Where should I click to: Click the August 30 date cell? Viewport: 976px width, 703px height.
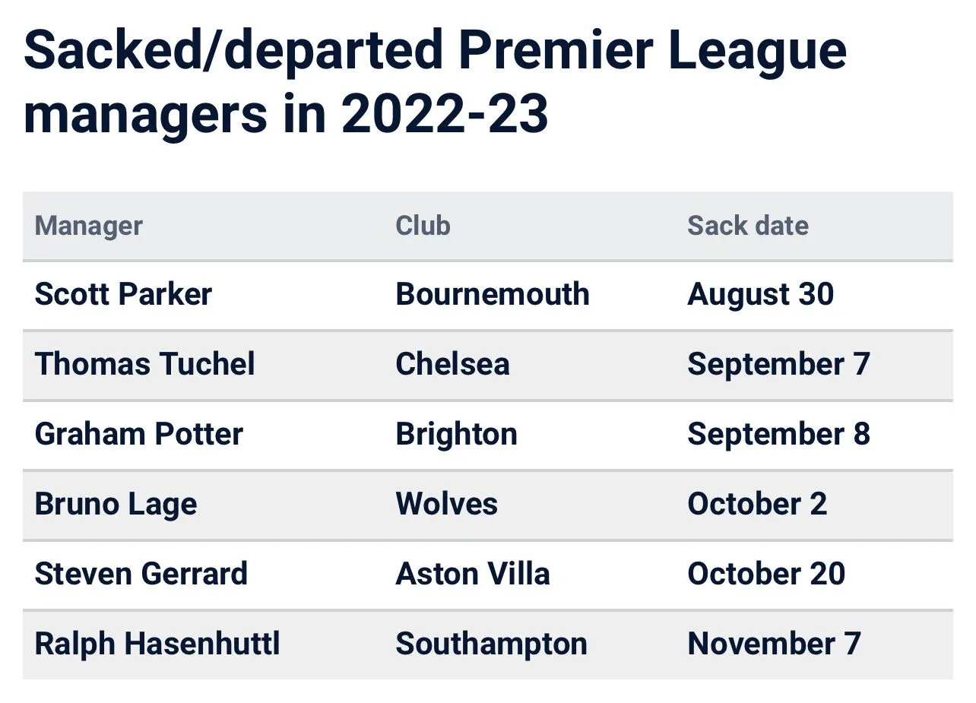point(760,295)
